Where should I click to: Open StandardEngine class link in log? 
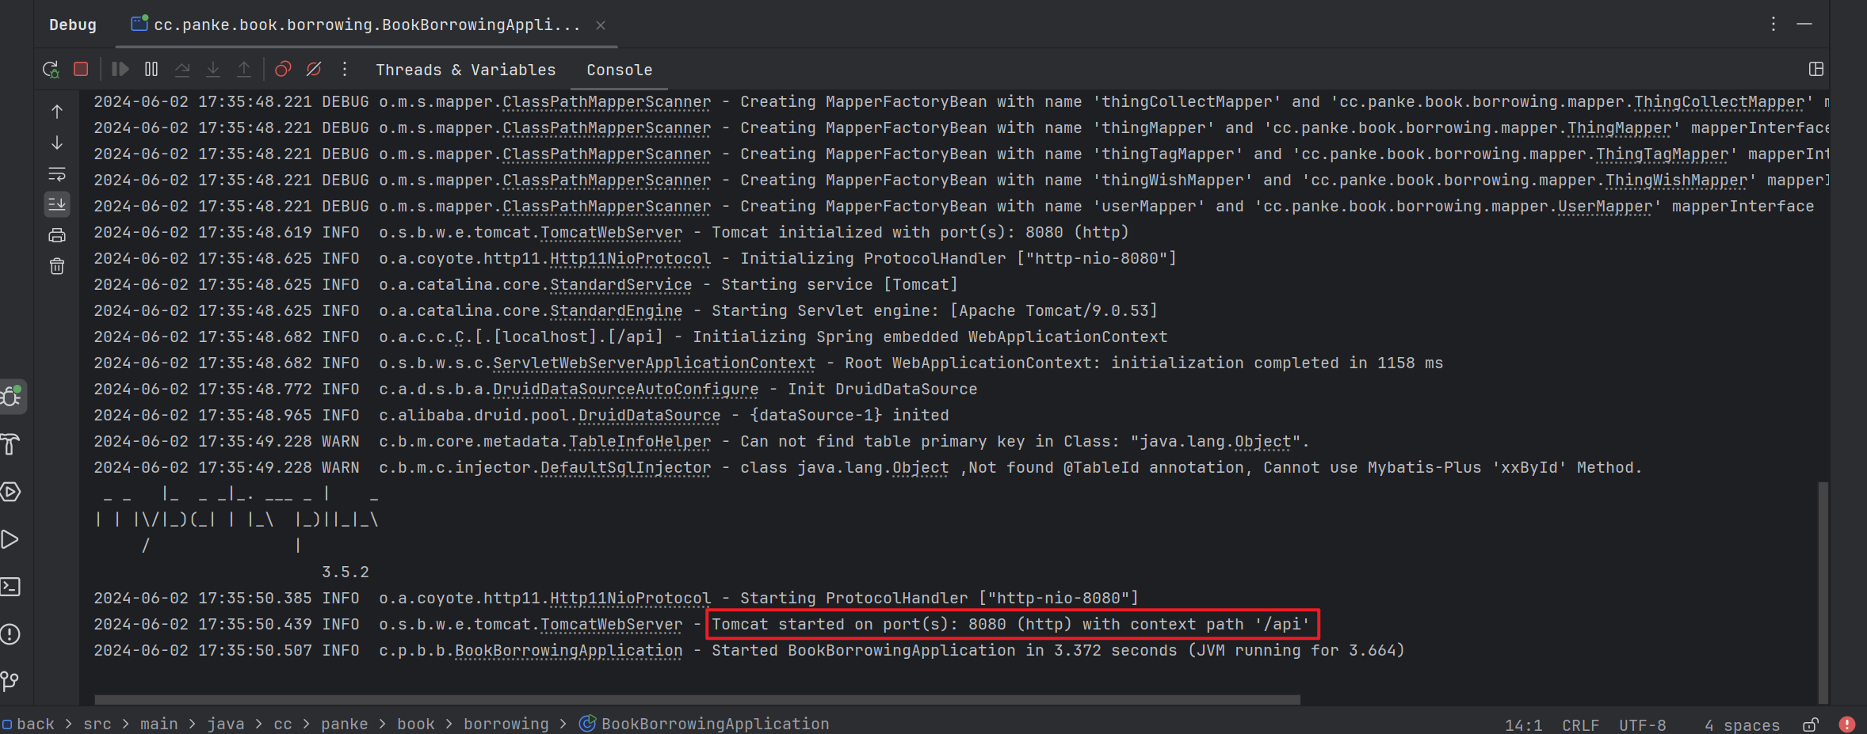[x=616, y=310]
